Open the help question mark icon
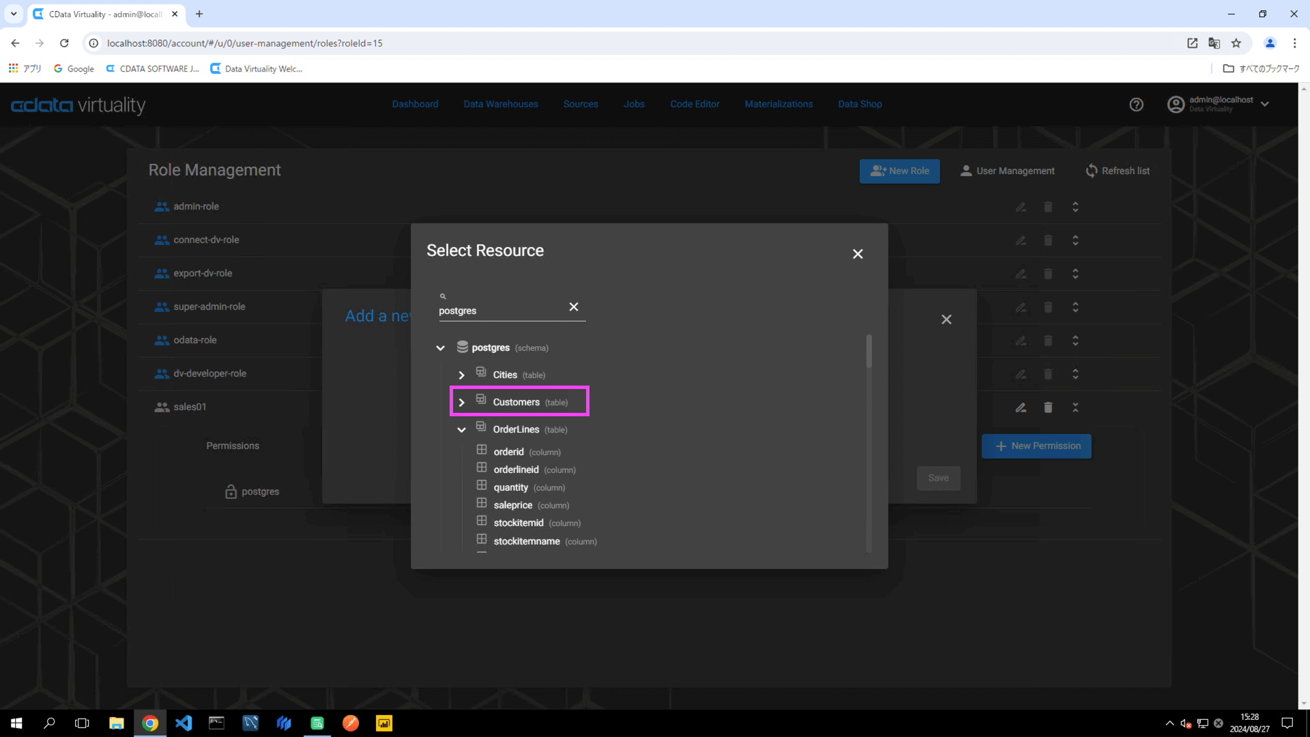 [x=1136, y=104]
